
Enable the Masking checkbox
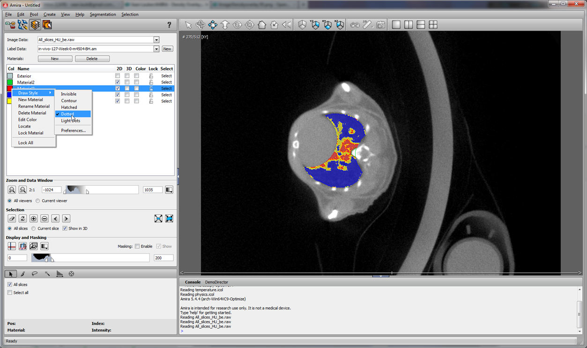[137, 246]
